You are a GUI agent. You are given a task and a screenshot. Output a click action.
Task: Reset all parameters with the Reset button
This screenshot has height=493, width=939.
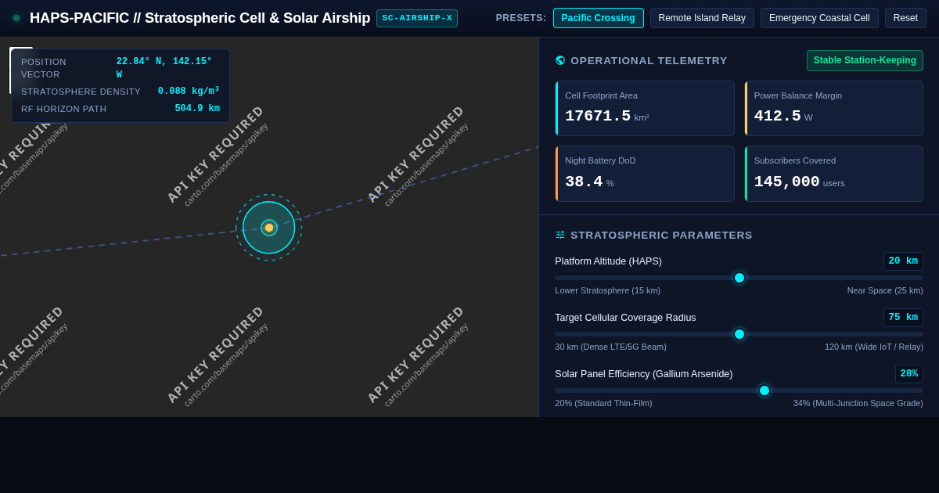tap(905, 18)
